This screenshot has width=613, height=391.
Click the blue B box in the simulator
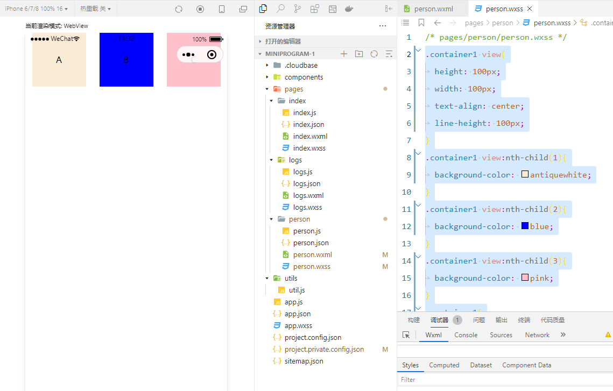[126, 60]
